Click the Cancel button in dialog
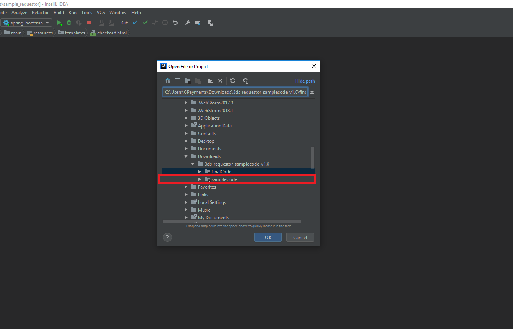 point(300,237)
